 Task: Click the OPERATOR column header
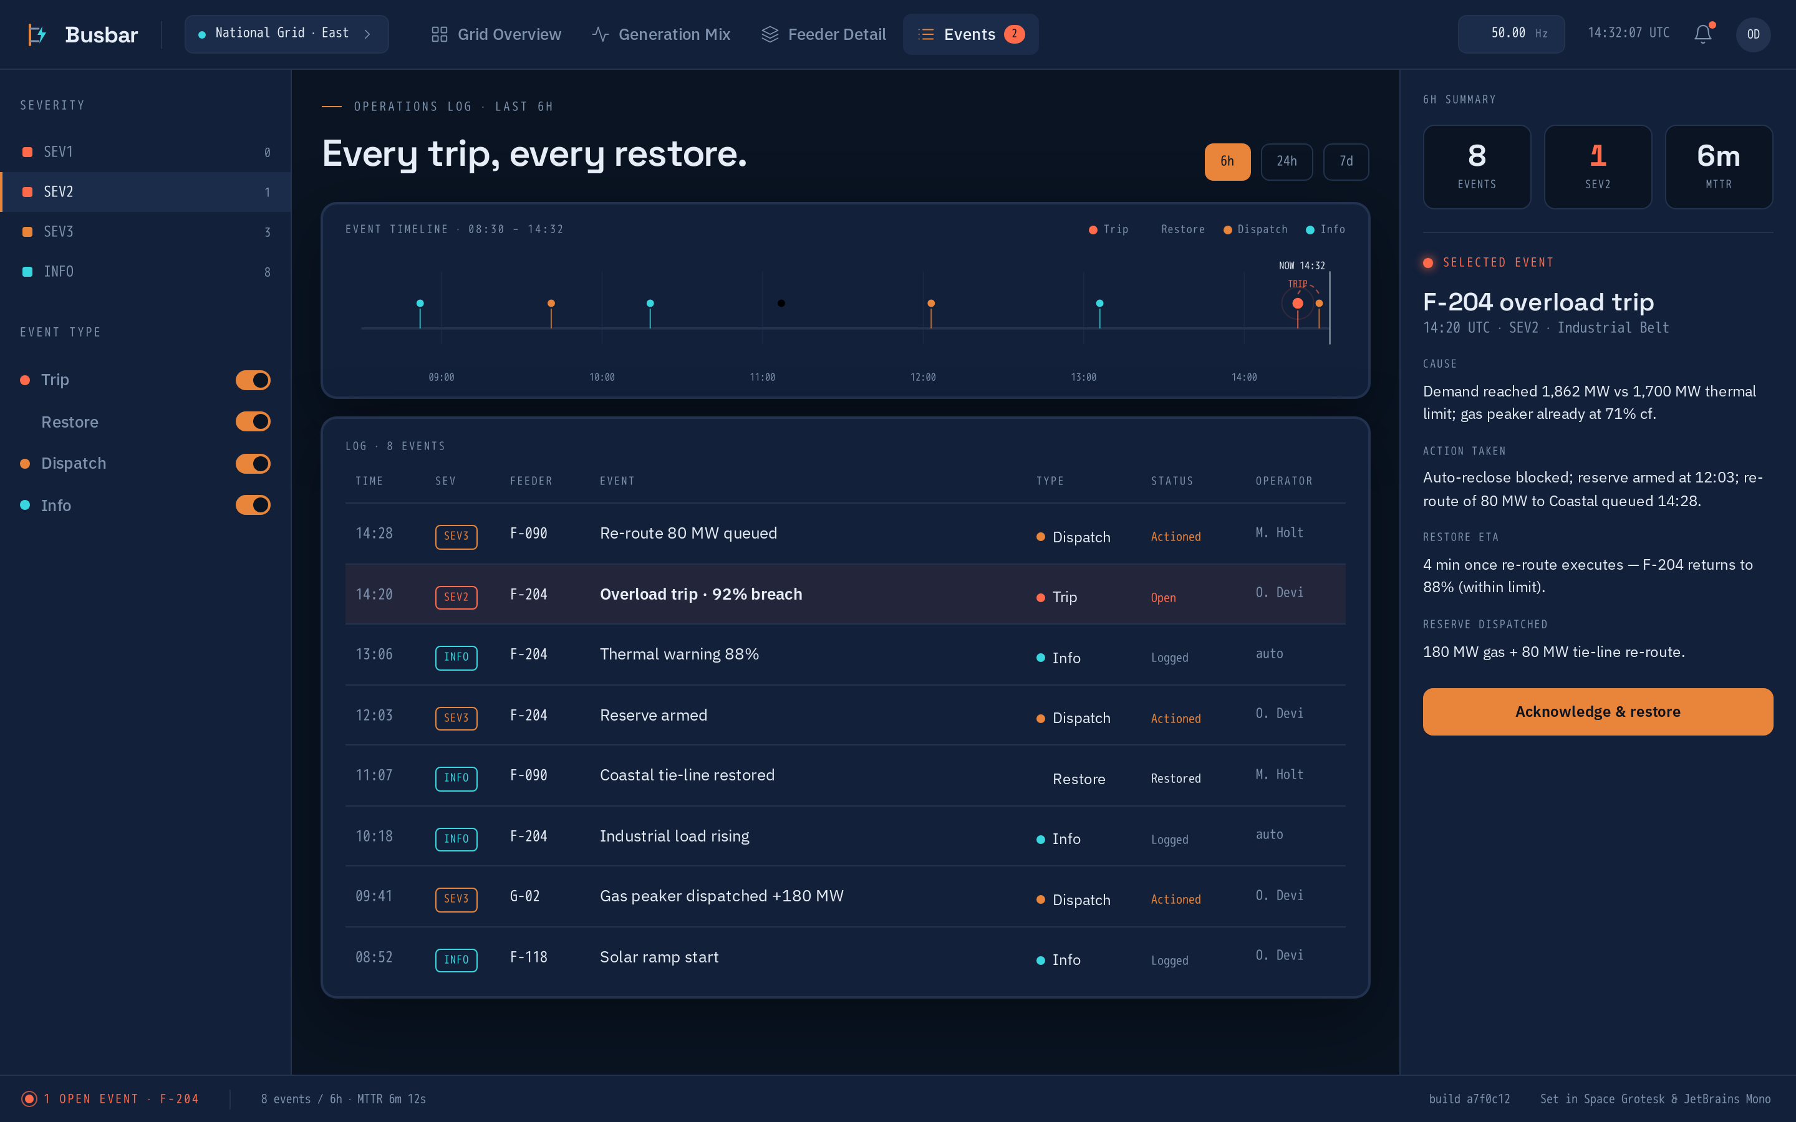coord(1284,481)
